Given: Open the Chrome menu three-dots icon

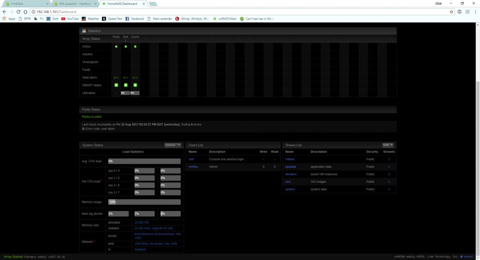Looking at the screenshot, I should point(475,12).
